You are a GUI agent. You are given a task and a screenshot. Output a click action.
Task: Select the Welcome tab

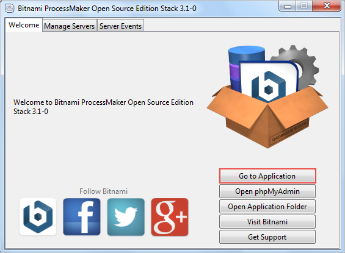pyautogui.click(x=24, y=25)
